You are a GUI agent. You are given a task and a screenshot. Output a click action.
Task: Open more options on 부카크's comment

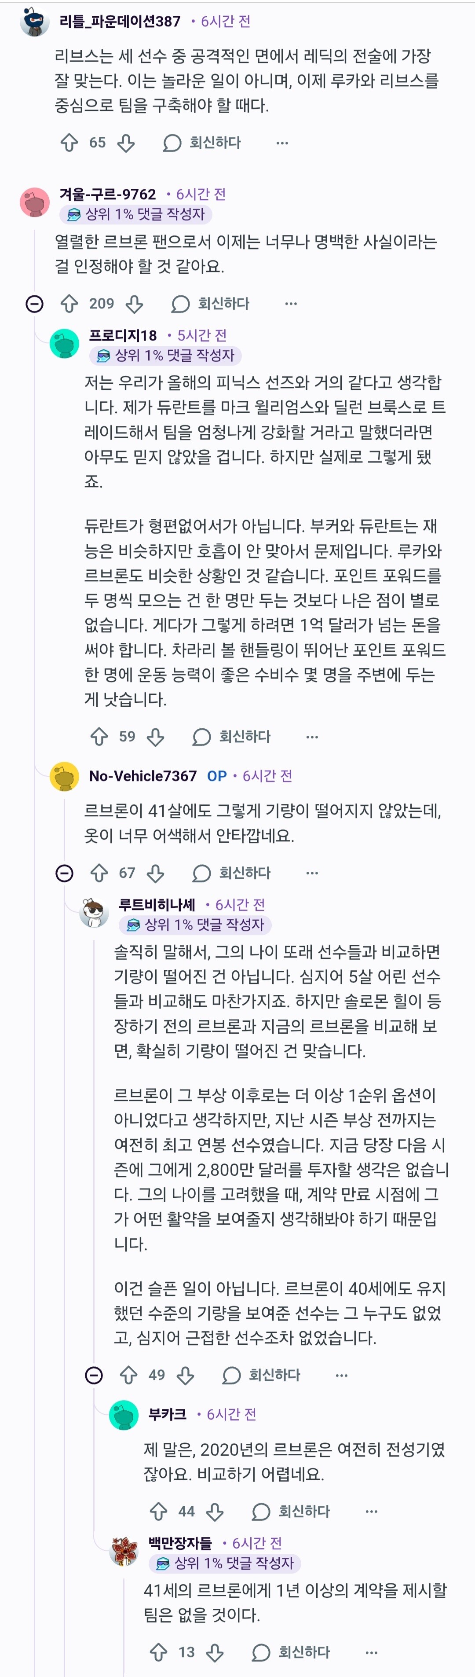tap(371, 1511)
